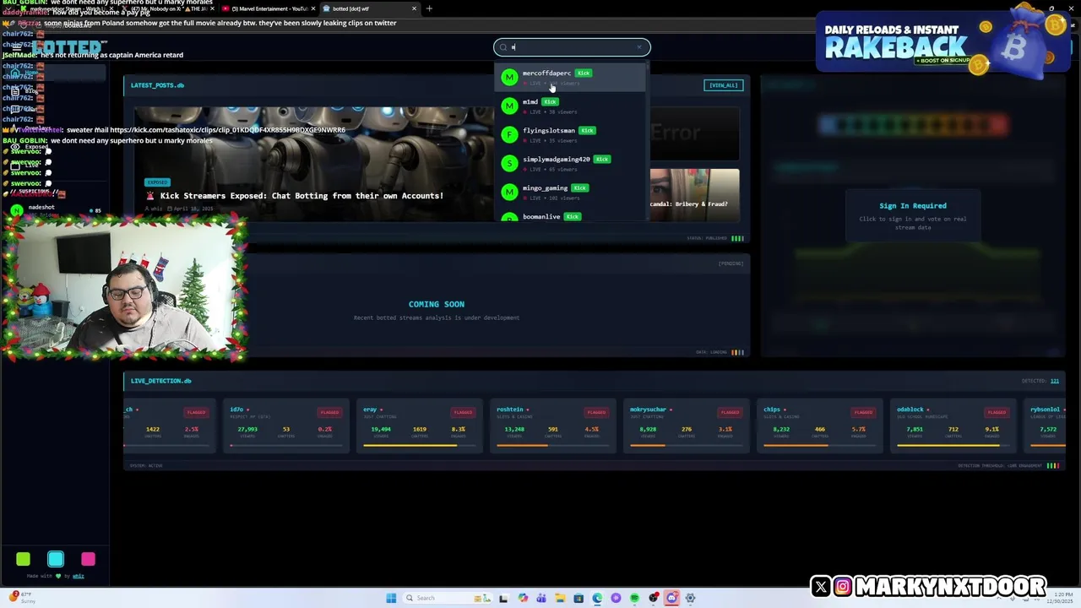
Task: Click the Windows taskbar search box
Action: 448,598
